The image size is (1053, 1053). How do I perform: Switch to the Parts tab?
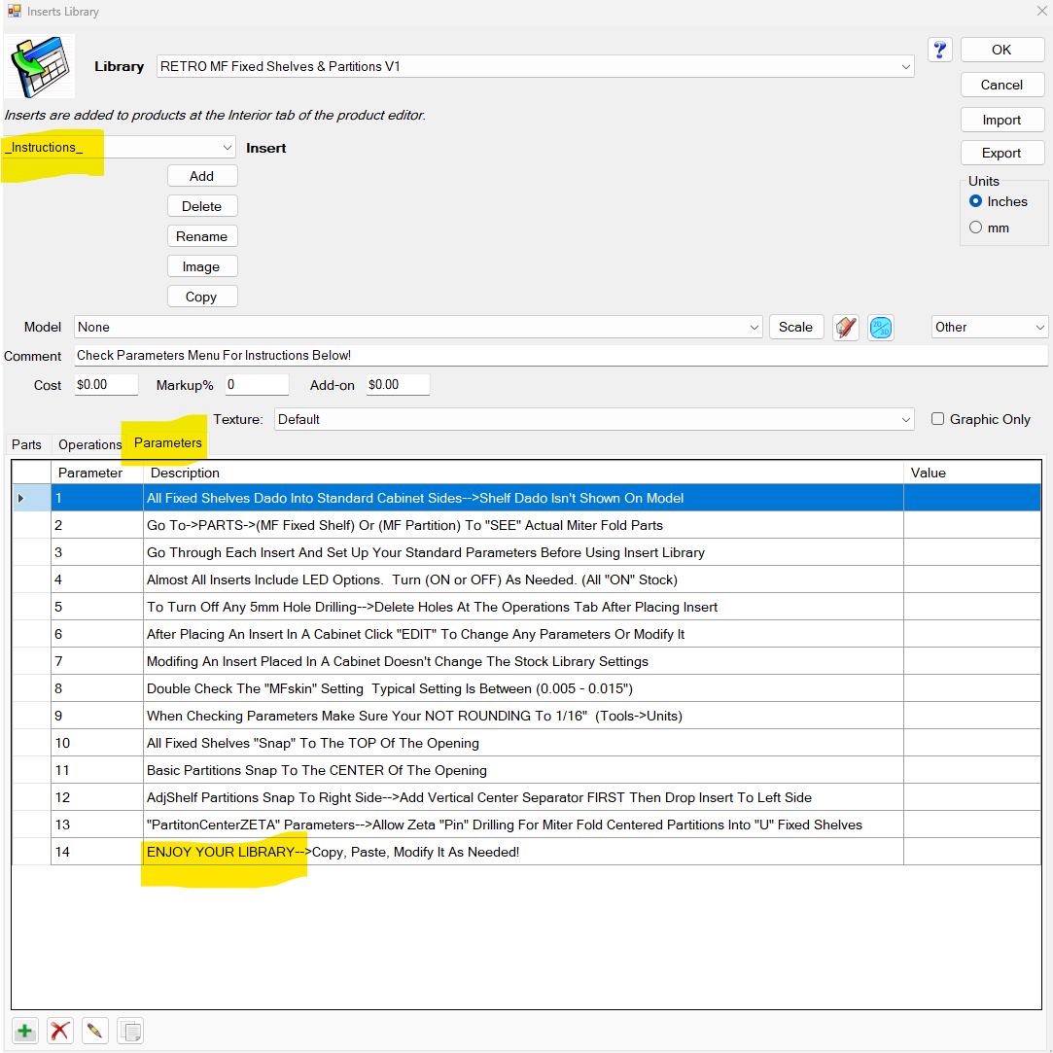coord(26,444)
